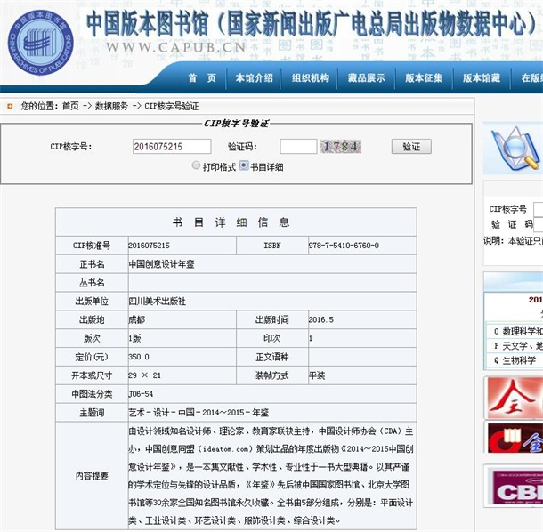Open the 版本馆藏 menu item

[482, 78]
